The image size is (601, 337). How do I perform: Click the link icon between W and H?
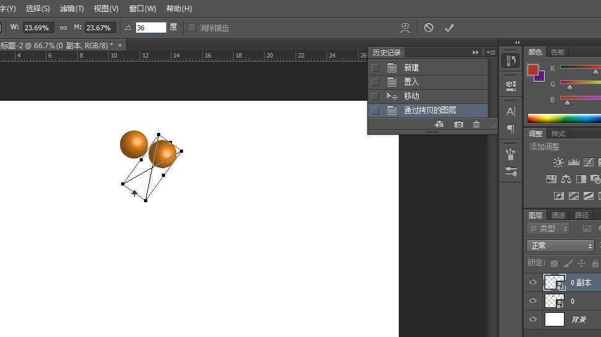pyautogui.click(x=63, y=28)
